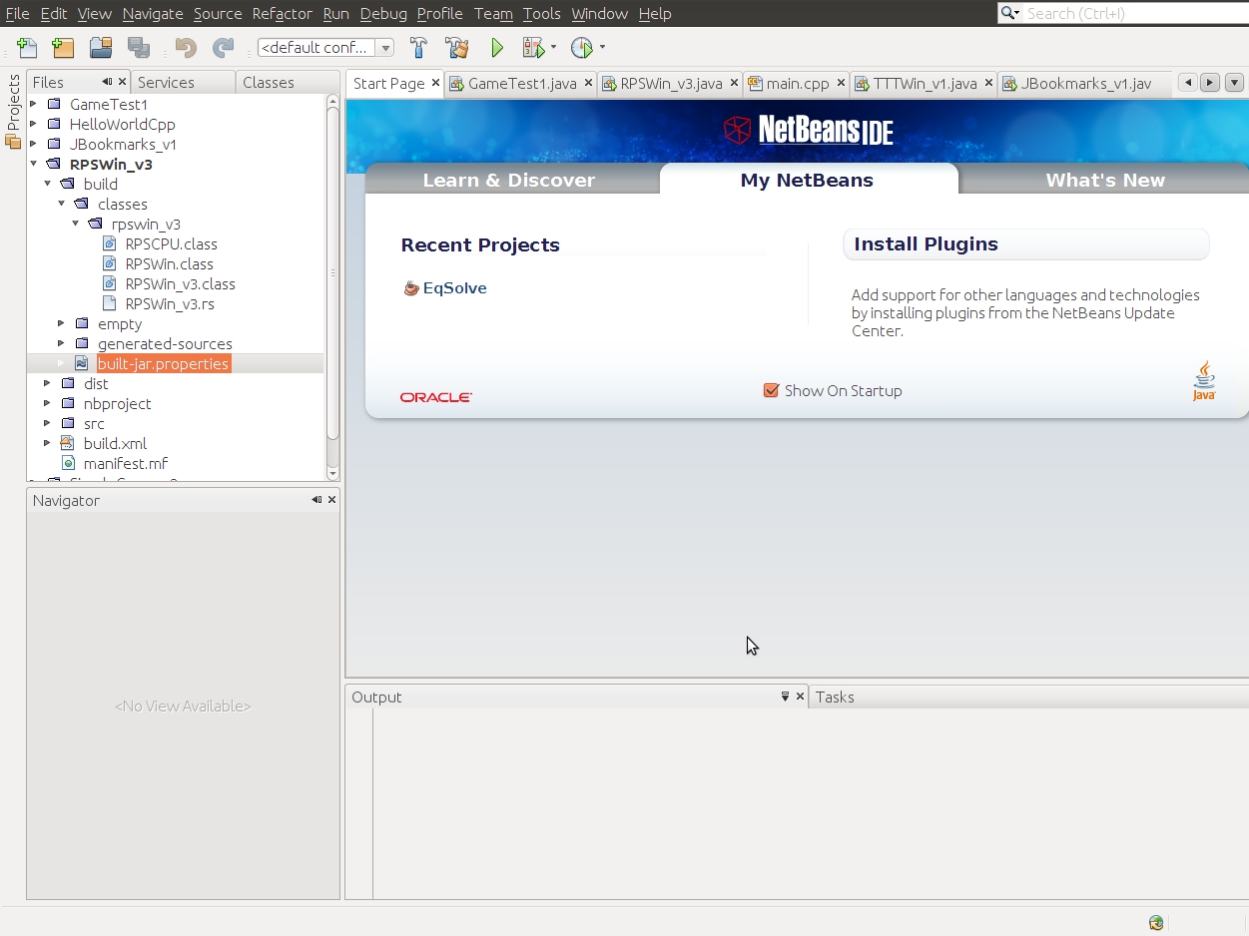Select the build.xml file

115,443
